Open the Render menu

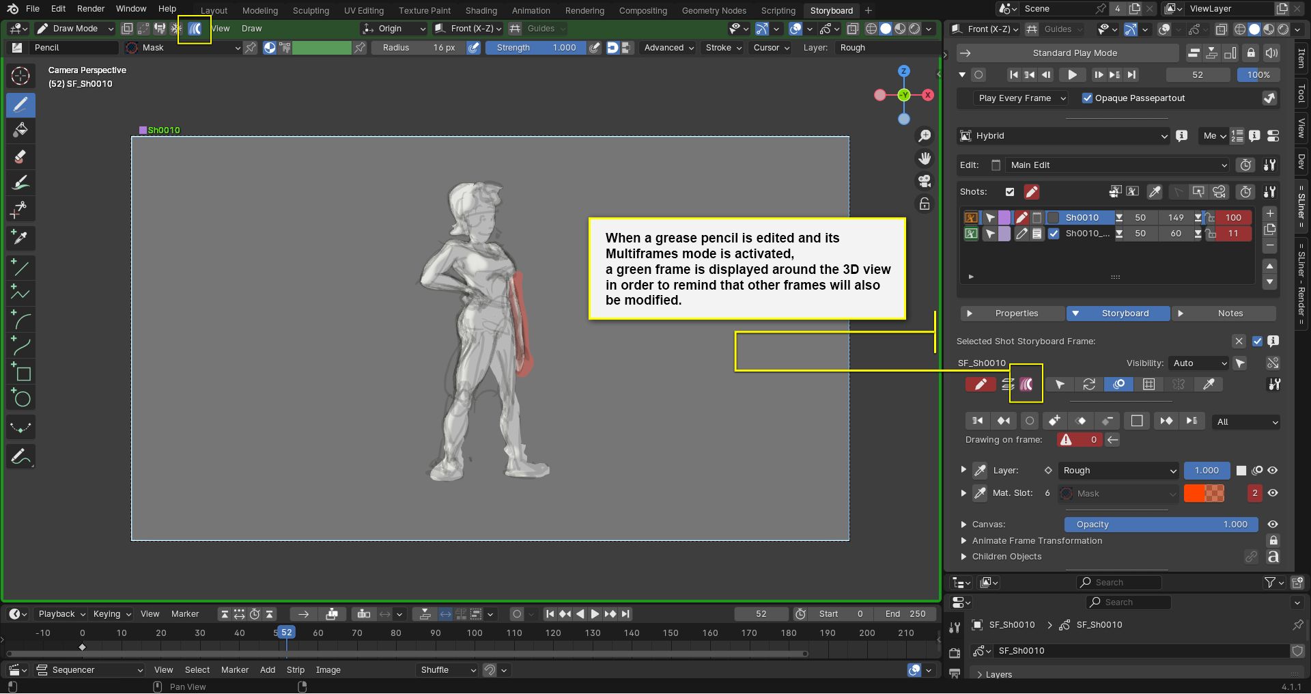point(90,9)
